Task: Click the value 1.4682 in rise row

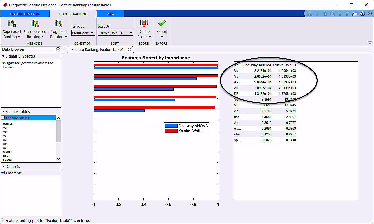Action: tap(266, 117)
